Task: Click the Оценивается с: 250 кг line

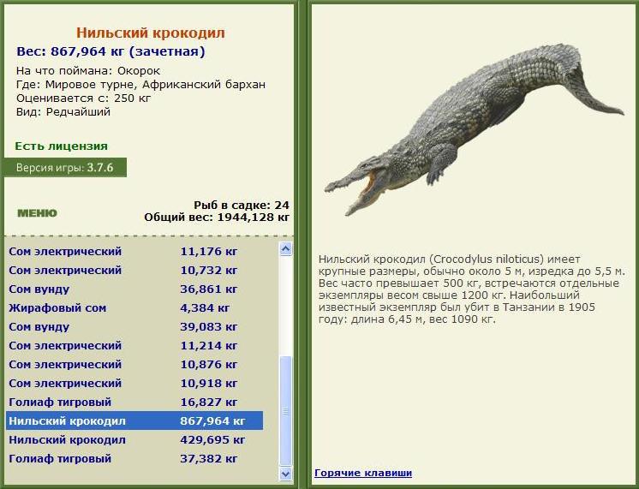Action: tap(84, 98)
